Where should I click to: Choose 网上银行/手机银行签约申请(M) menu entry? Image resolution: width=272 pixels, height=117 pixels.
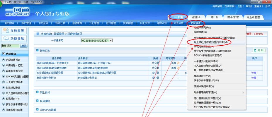[216, 42]
